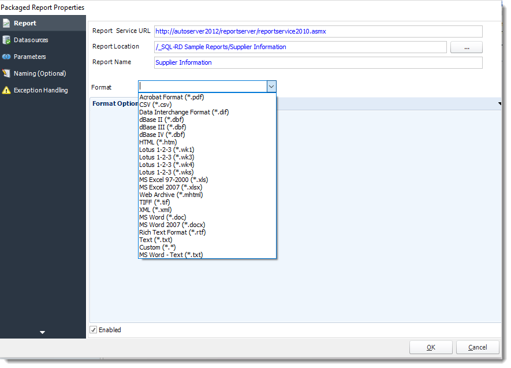Uncheck the Enabled checkbox
The height and width of the screenshot is (368, 511).
pyautogui.click(x=94, y=329)
